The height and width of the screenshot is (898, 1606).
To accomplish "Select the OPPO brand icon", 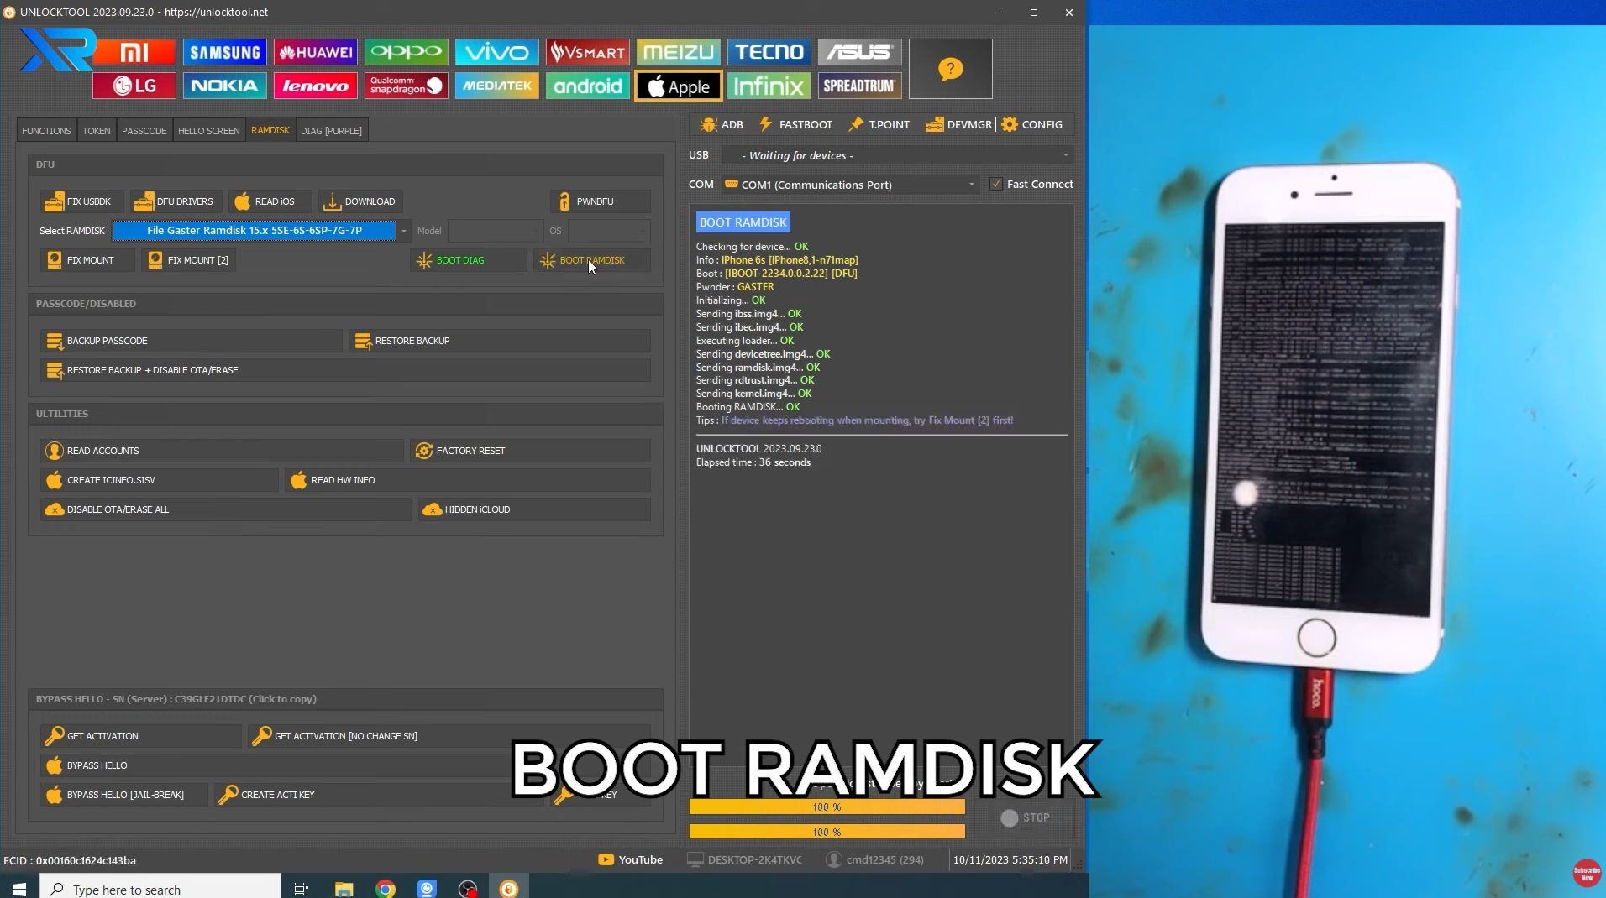I will tap(406, 52).
